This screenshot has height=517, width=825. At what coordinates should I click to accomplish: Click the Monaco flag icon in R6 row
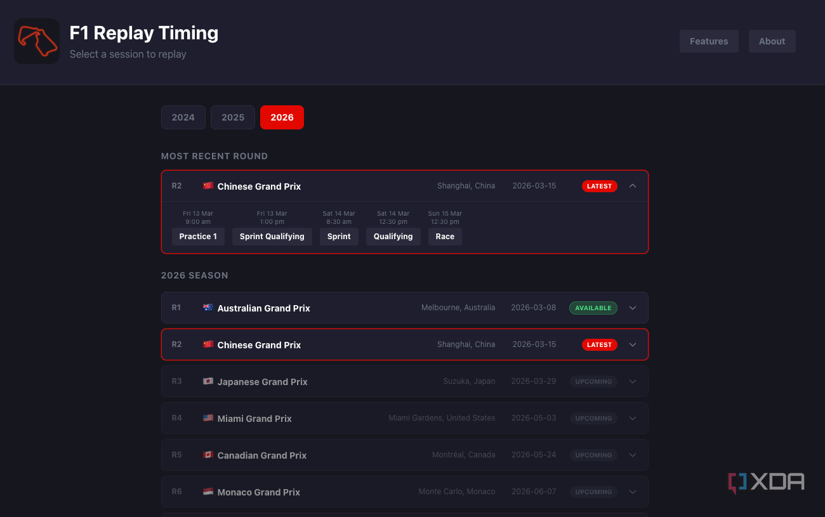point(208,492)
